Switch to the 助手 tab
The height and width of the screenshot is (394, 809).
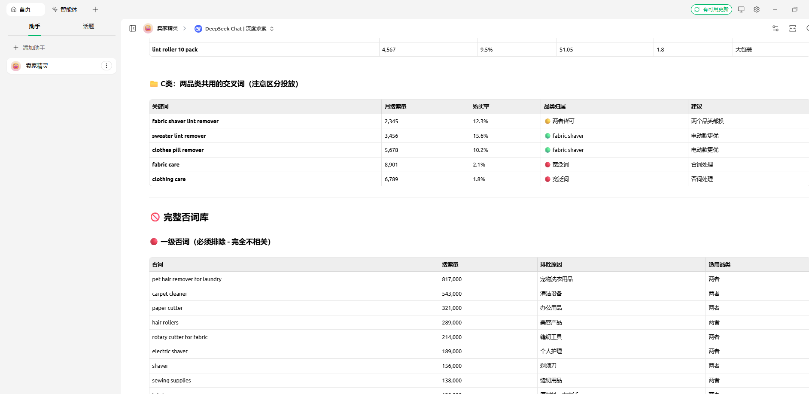[35, 26]
